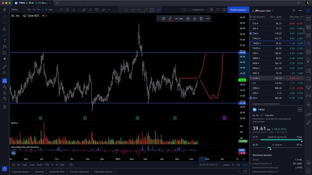This screenshot has width=312, height=175.
Task: Open the Тестер стратегий tab
Action: [79, 172]
